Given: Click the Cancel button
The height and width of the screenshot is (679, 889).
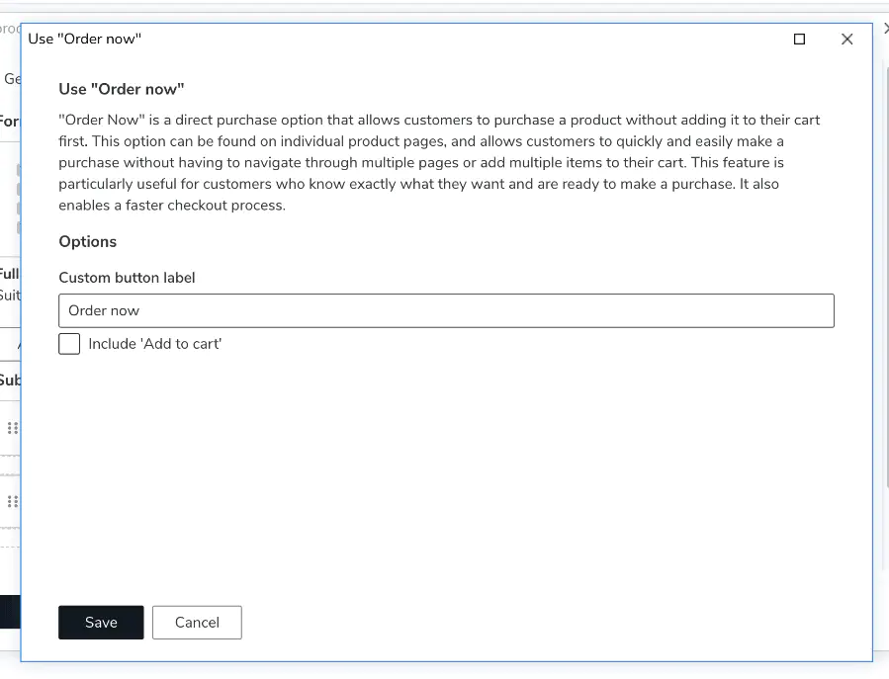Looking at the screenshot, I should click(x=197, y=622).
